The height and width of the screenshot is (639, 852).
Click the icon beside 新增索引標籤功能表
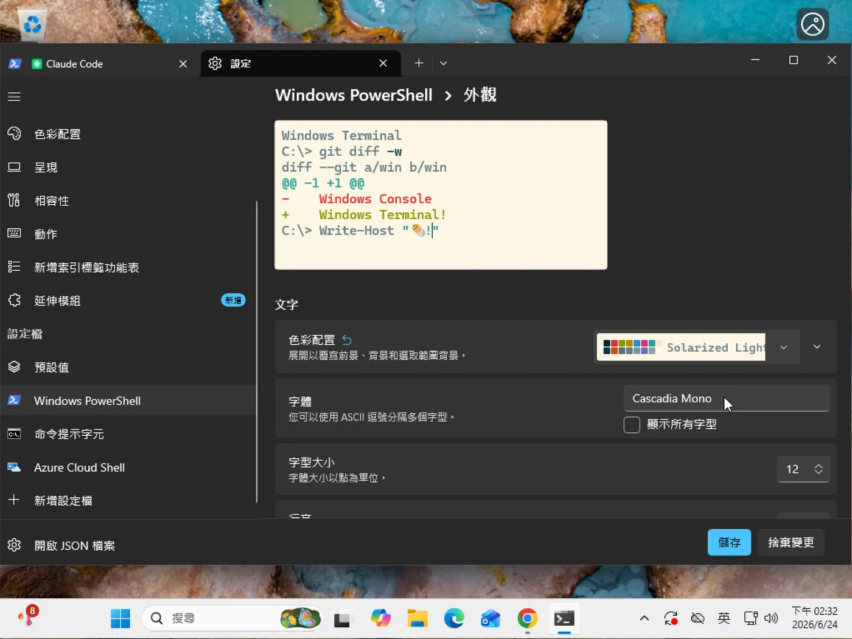click(x=14, y=267)
